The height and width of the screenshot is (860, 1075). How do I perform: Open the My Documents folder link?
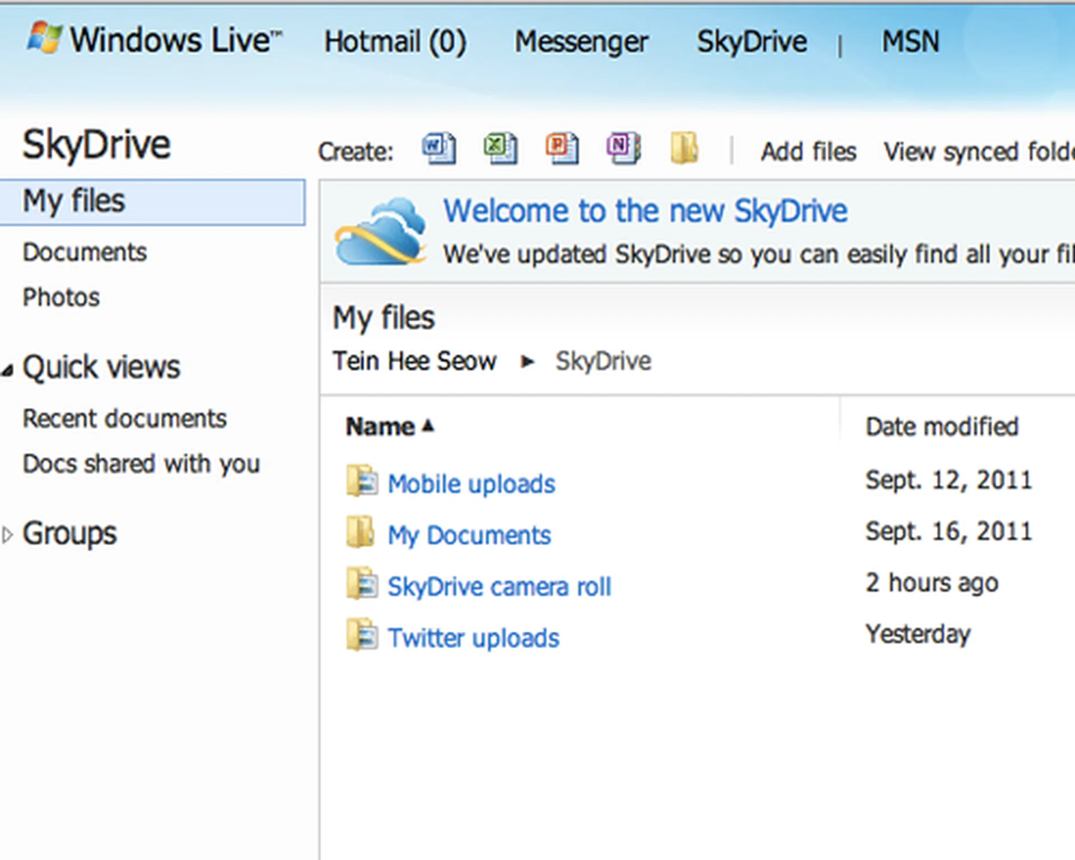pyautogui.click(x=469, y=535)
